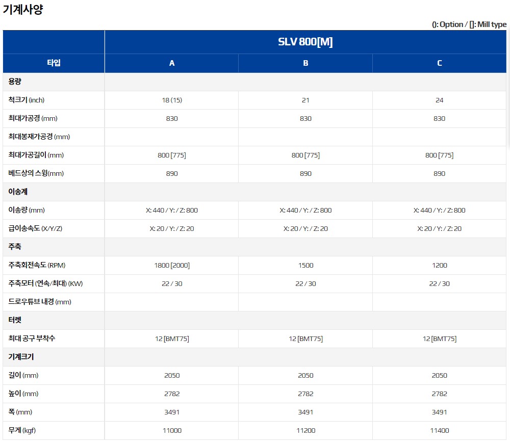Viewport: 510px width, 443px height.
Task: Click the 기계사양 page heading
Action: (23, 10)
